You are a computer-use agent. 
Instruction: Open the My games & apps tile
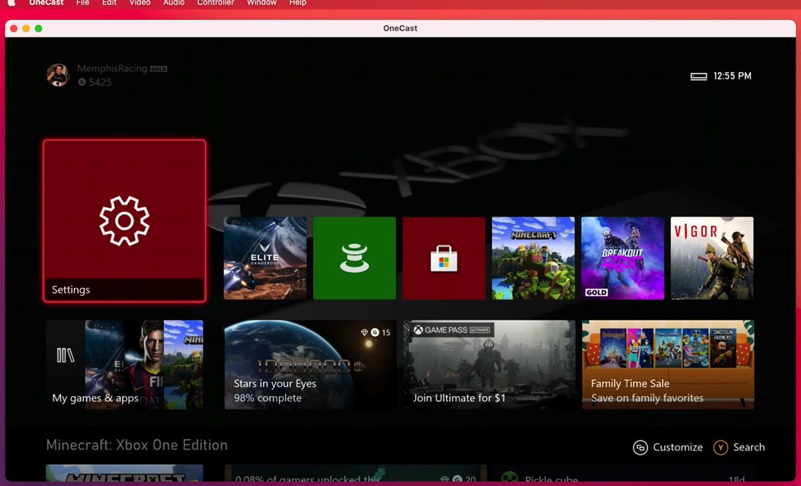point(124,365)
